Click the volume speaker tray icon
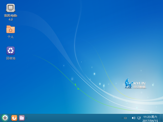 pyautogui.click(x=134, y=118)
